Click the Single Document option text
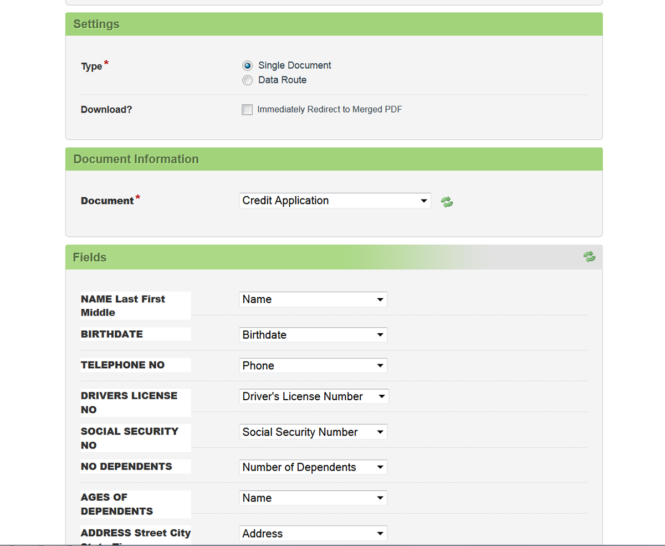 295,65
